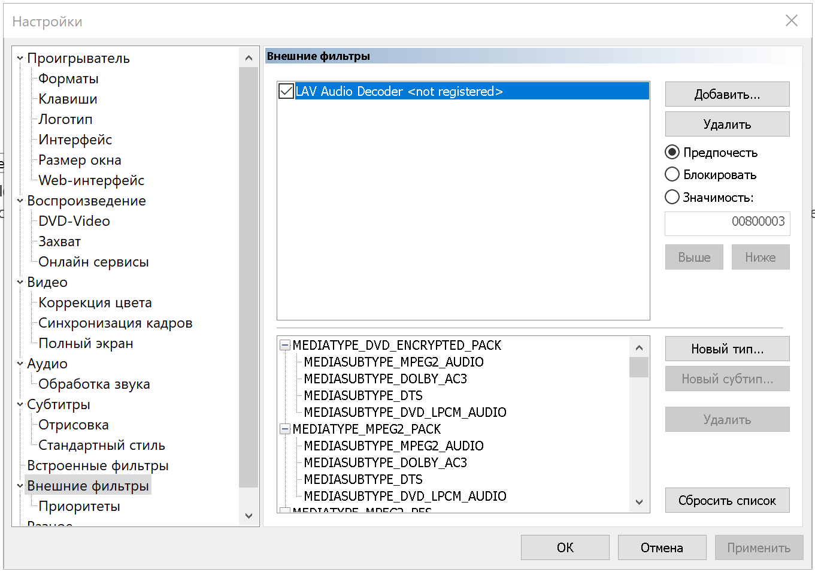Viewport: 815px width, 575px height.
Task: Uncheck the LAV Audio Decoder filter checkbox
Action: [x=286, y=92]
